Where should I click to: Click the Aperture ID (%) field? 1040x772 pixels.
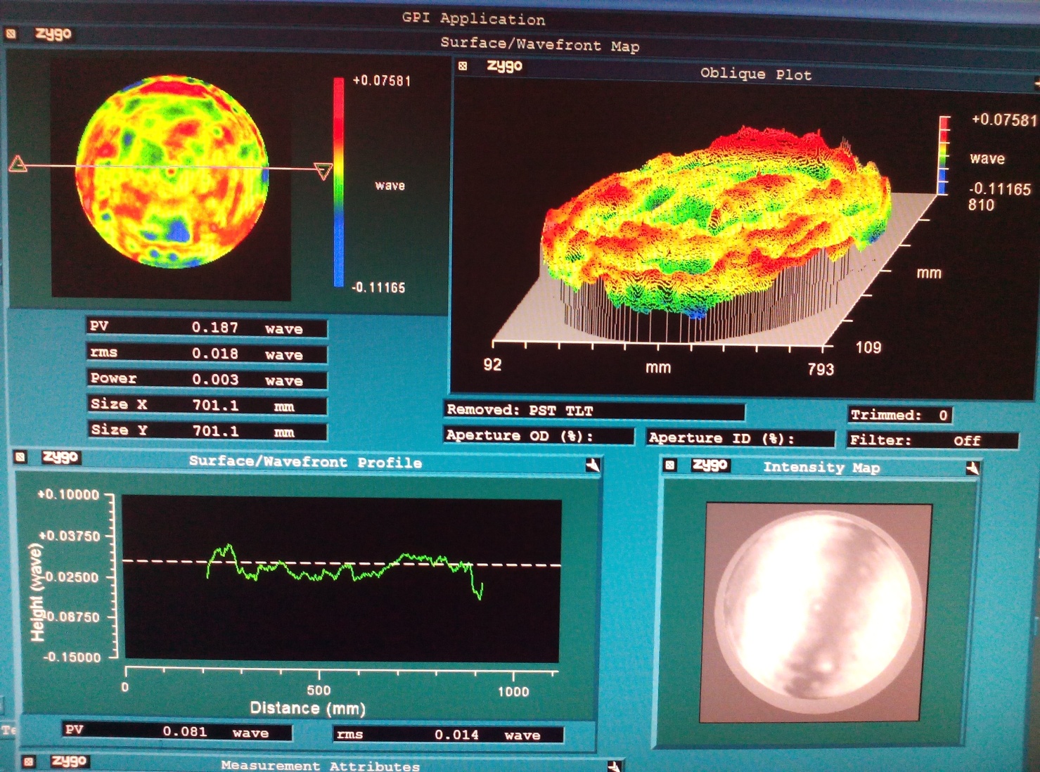tap(740, 438)
